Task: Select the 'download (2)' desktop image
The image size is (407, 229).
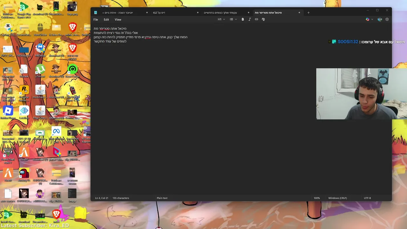Action: coord(40,154)
